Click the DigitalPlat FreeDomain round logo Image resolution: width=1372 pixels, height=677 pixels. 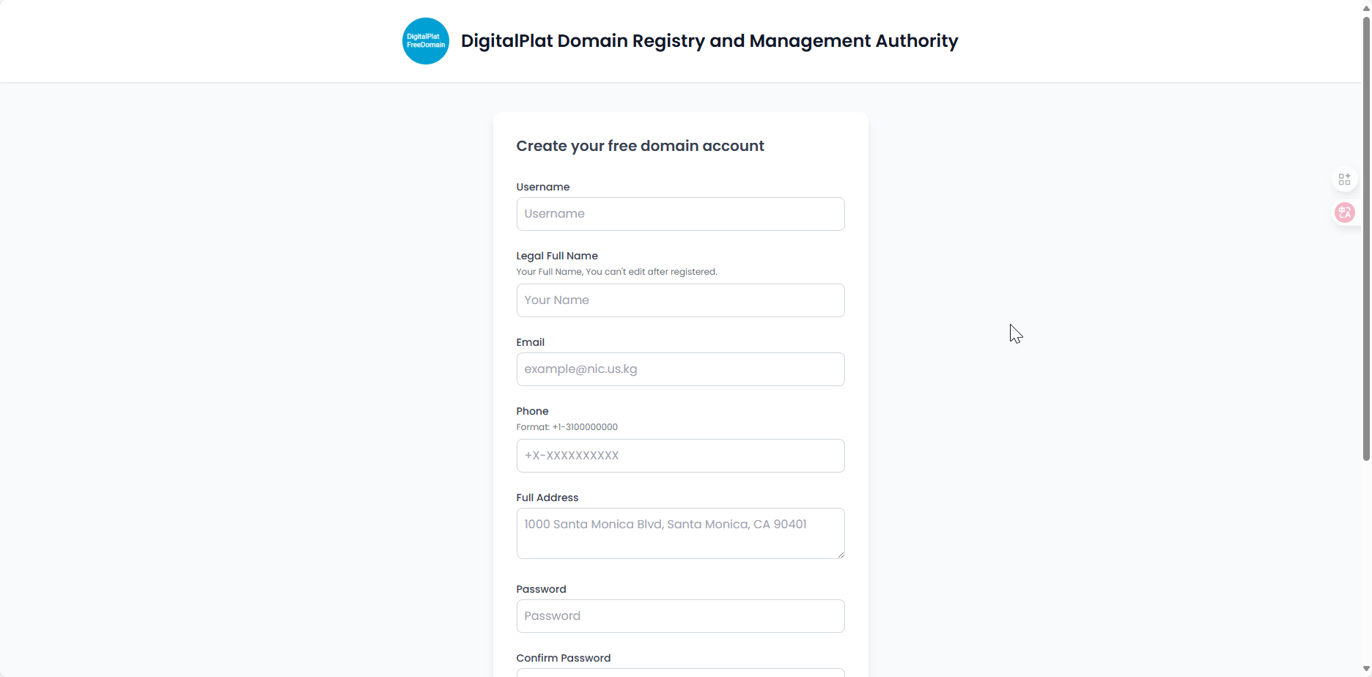(x=425, y=41)
